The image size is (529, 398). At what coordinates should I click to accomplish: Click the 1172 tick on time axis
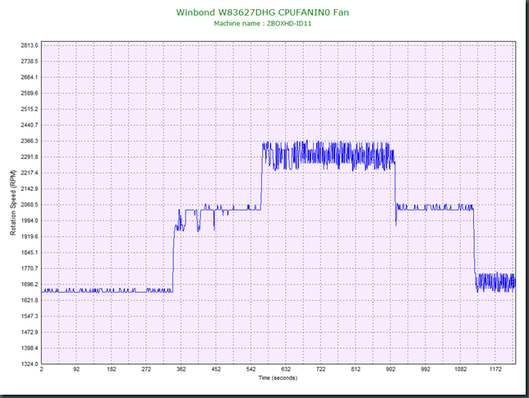495,369
